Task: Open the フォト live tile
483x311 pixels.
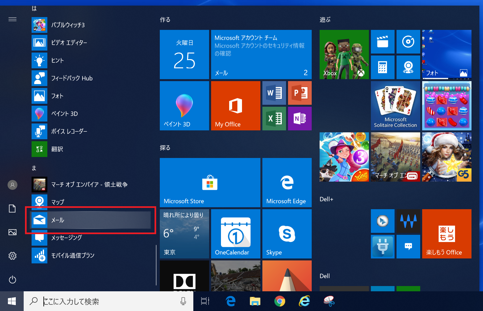Action: 447,55
